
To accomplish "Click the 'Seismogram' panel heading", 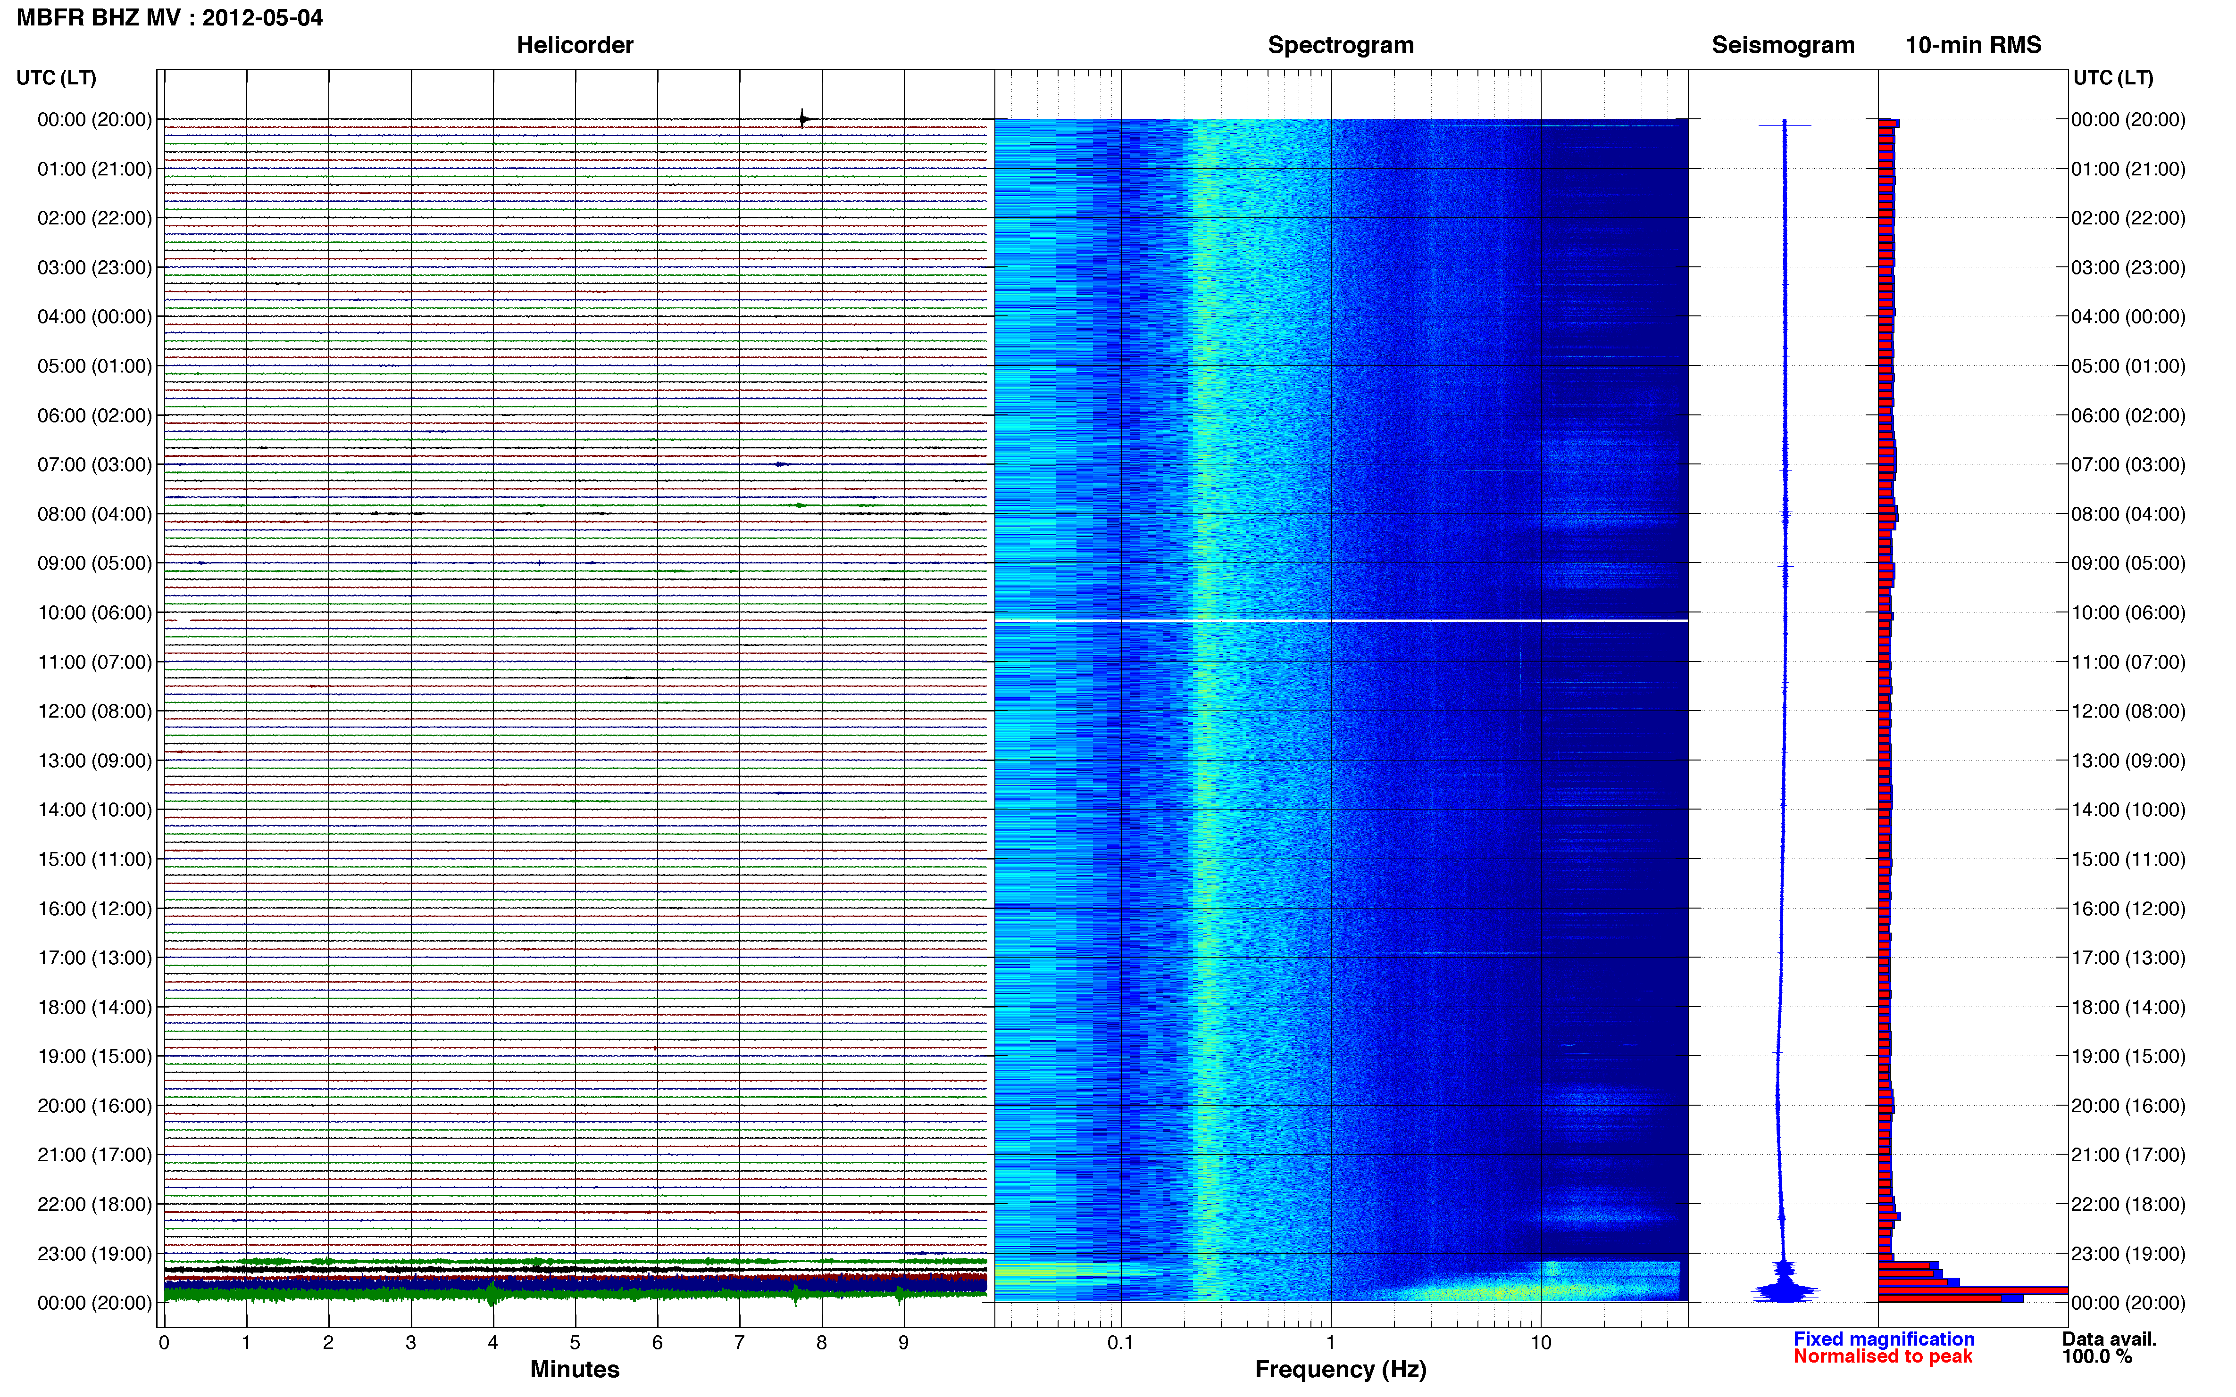I will [1783, 44].
